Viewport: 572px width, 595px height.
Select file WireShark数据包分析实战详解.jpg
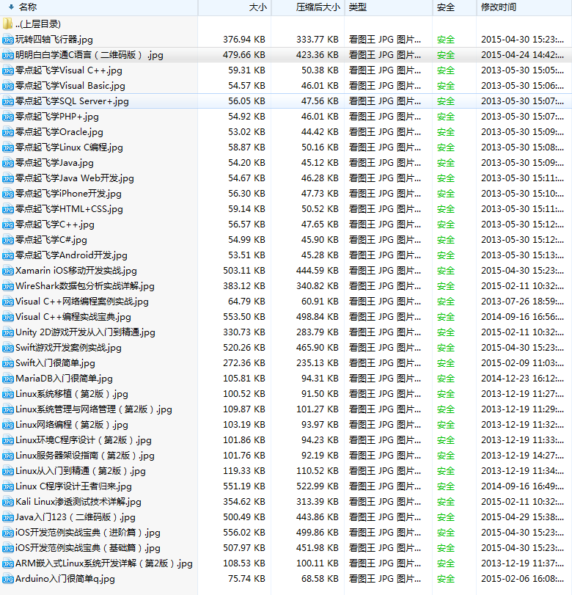84,286
